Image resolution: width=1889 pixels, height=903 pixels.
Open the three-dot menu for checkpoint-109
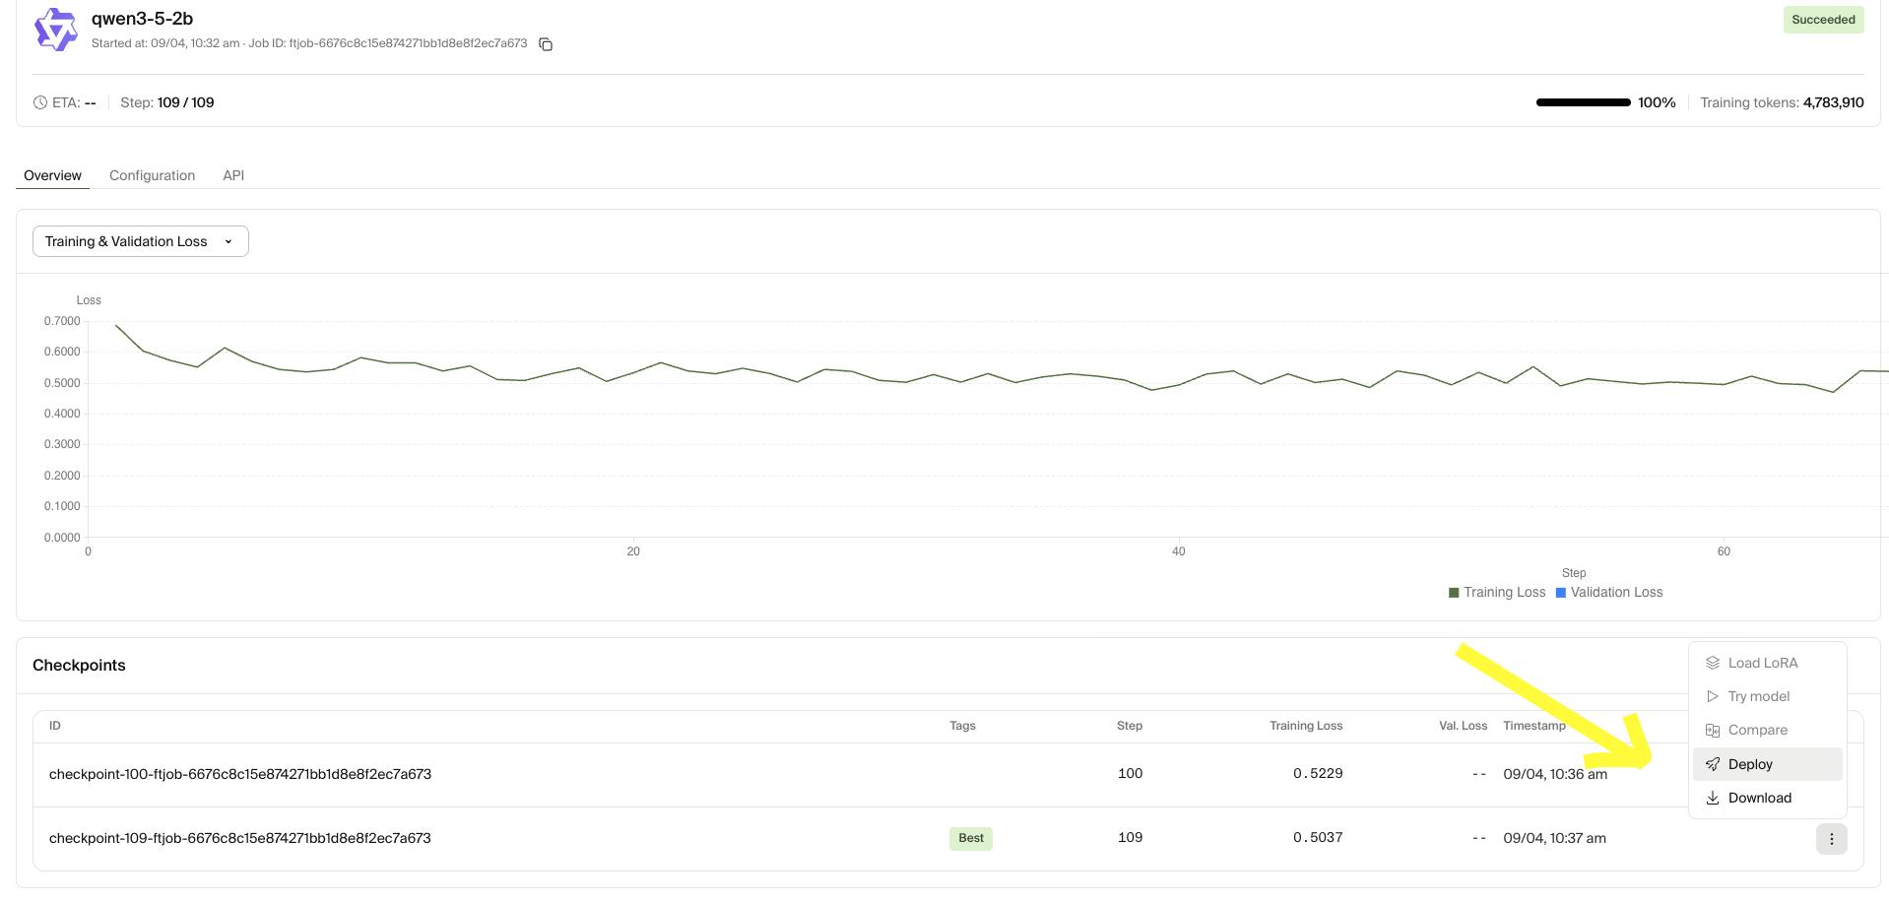click(x=1831, y=839)
